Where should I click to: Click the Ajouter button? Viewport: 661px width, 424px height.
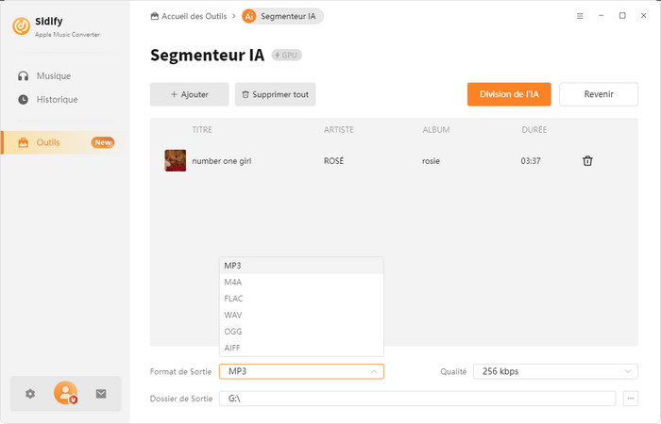[189, 94]
